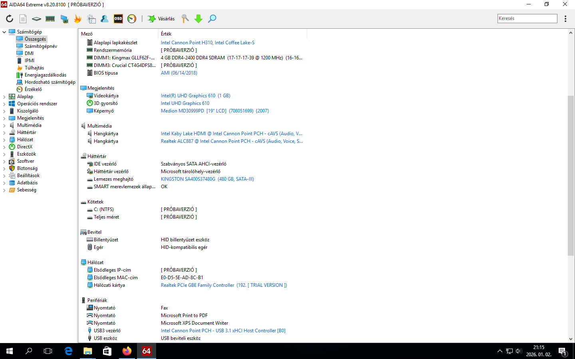
Task: Open Windows taskbar search
Action: click(x=29, y=351)
